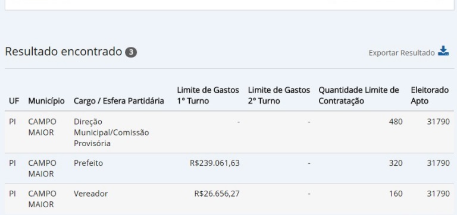Click the 31790 value in the Prefeito row

pyautogui.click(x=439, y=163)
